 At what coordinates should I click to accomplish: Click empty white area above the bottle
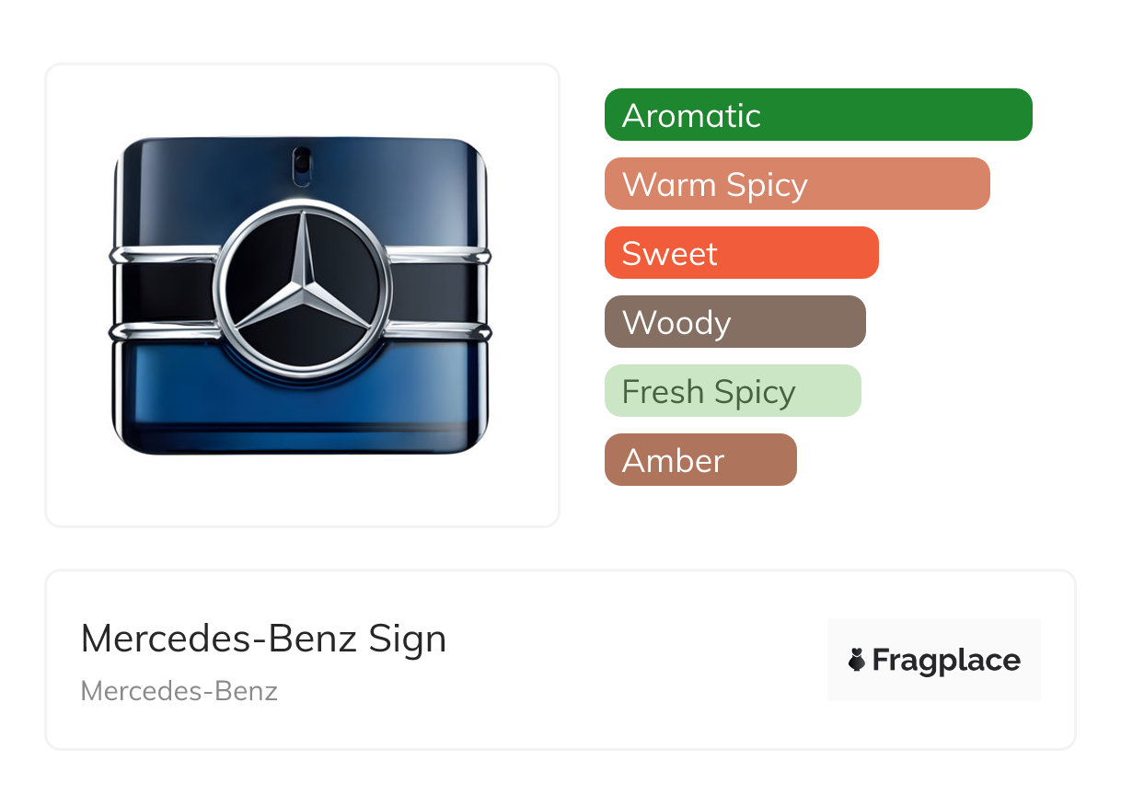tap(302, 97)
